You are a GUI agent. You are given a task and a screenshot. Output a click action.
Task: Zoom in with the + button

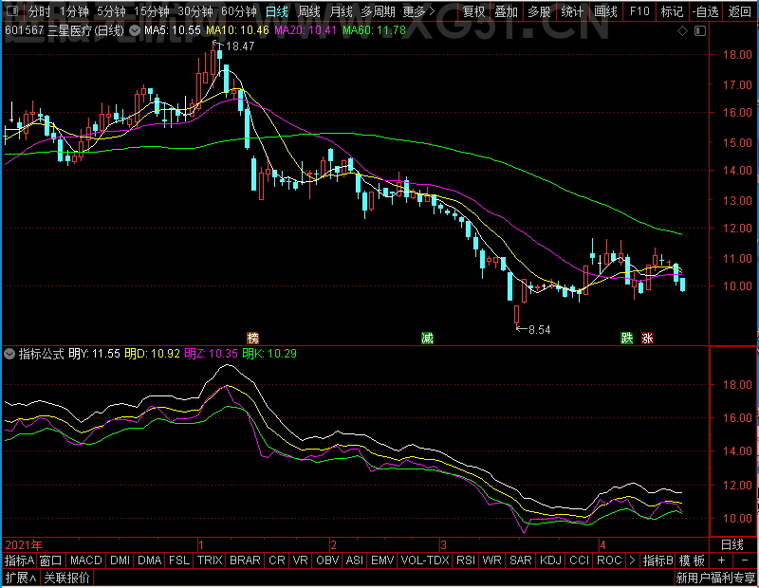pyautogui.click(x=721, y=560)
